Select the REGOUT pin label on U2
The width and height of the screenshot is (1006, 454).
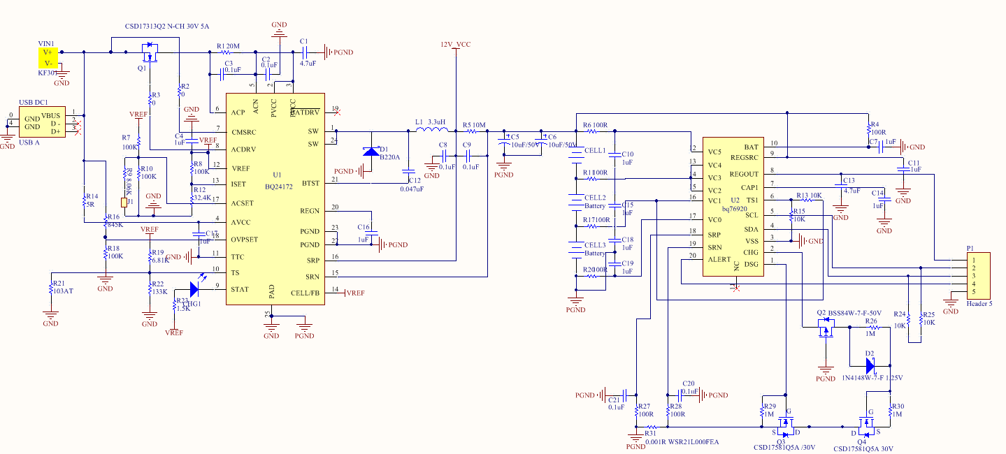tap(744, 175)
